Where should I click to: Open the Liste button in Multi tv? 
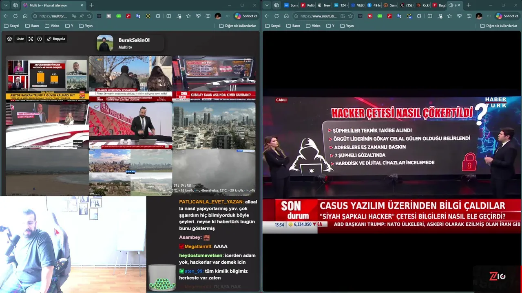click(20, 39)
